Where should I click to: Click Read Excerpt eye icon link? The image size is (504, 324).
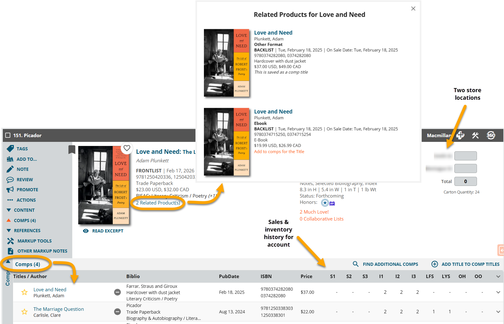click(x=103, y=231)
